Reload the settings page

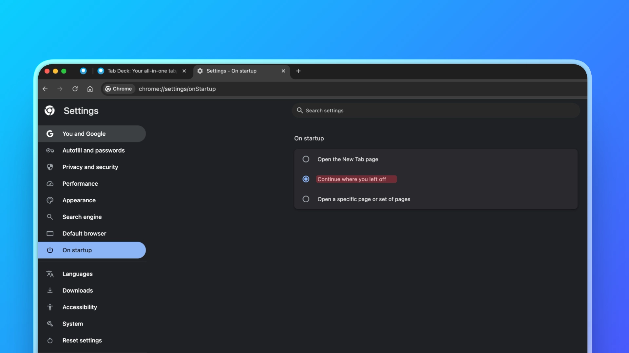point(75,89)
